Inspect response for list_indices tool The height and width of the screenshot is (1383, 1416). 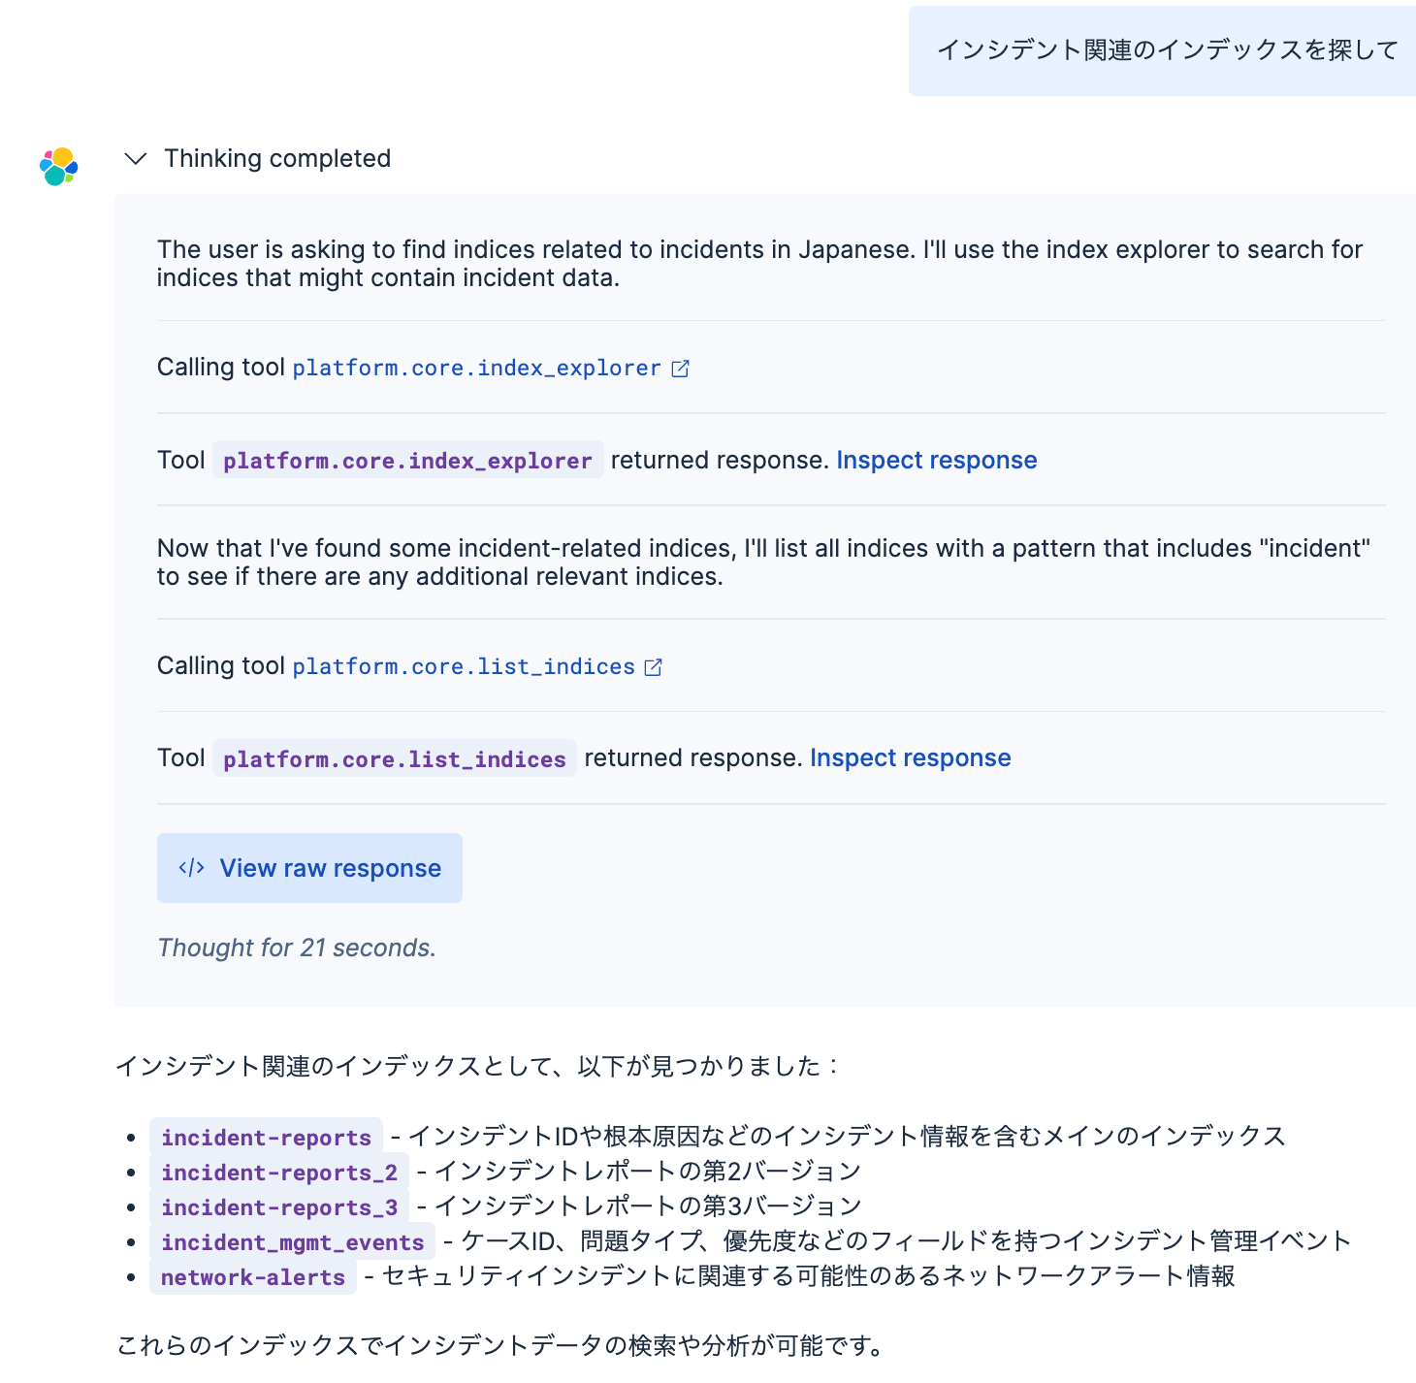(x=910, y=757)
